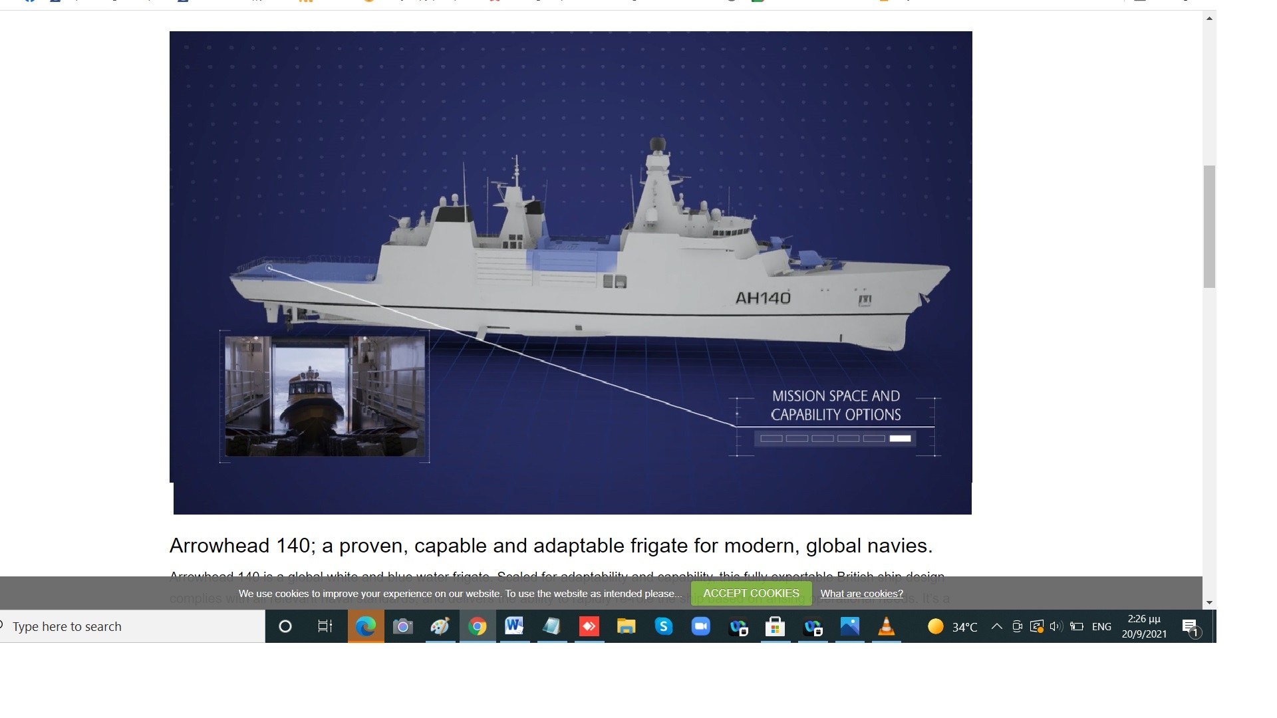This screenshot has height=718, width=1277.
Task: Open the volume control in the tray
Action: pos(1056,626)
